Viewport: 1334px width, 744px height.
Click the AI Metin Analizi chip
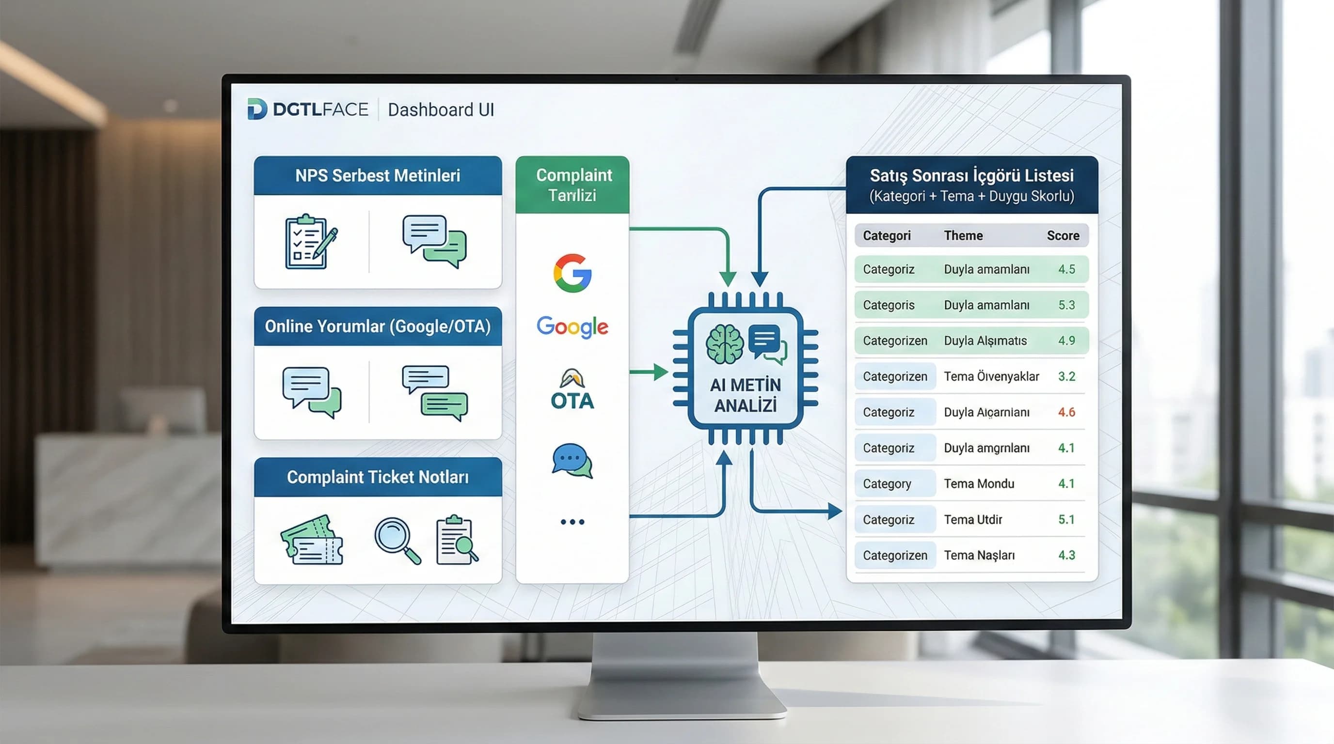pos(745,368)
